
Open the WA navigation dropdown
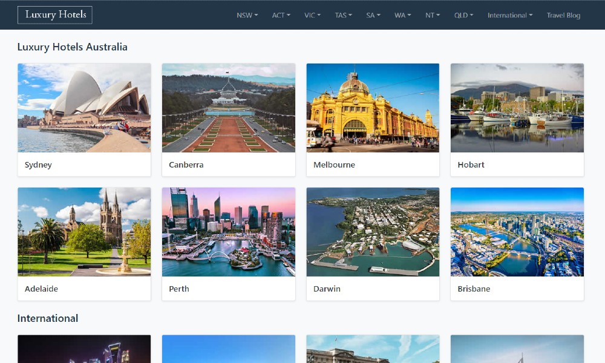(x=402, y=16)
